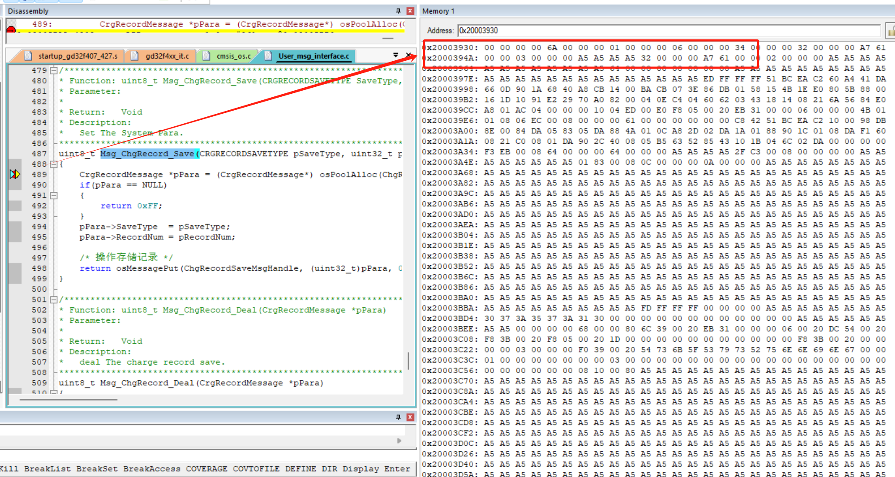895x477 pixels.
Task: Click the file icon on cmsis_os.c tab
Action: pos(207,56)
